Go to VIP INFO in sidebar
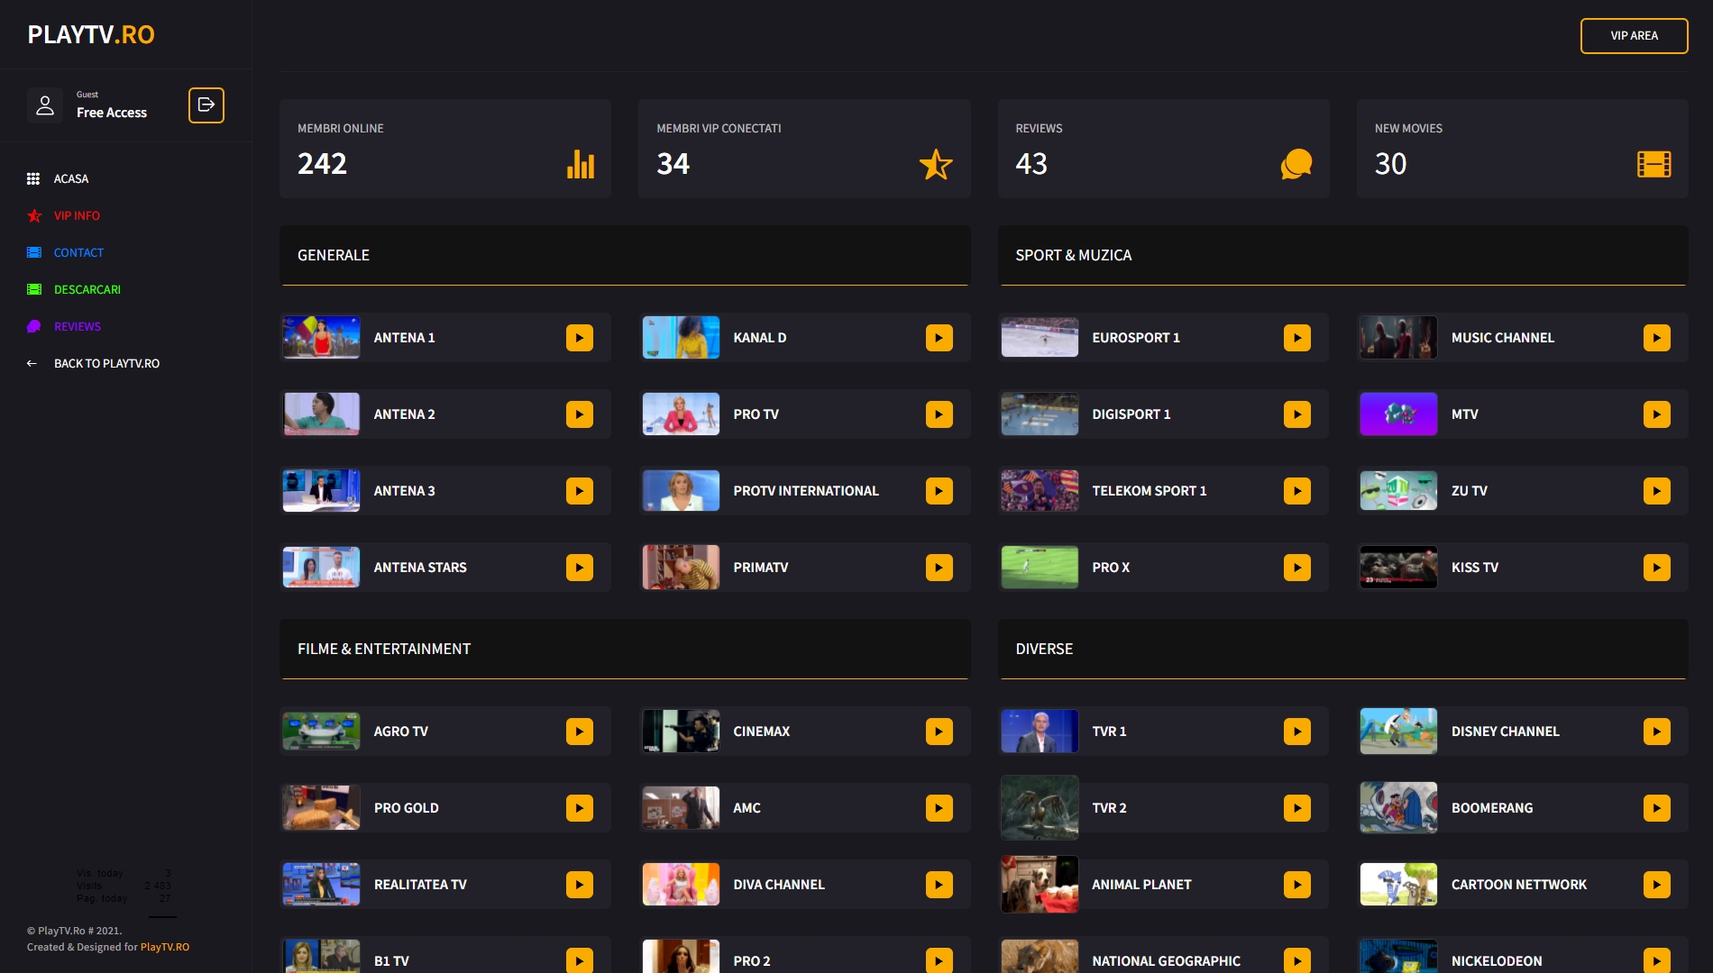 point(77,216)
